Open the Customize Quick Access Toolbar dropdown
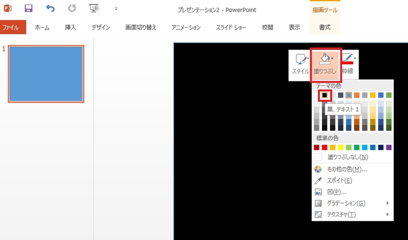Viewport: 408px width, 240px height. (116, 9)
